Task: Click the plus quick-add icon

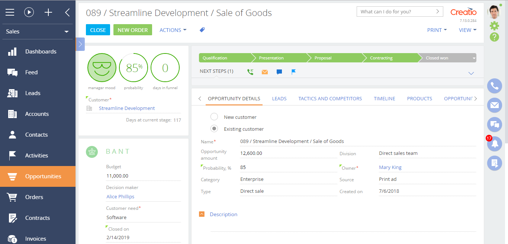Action: pyautogui.click(x=48, y=12)
